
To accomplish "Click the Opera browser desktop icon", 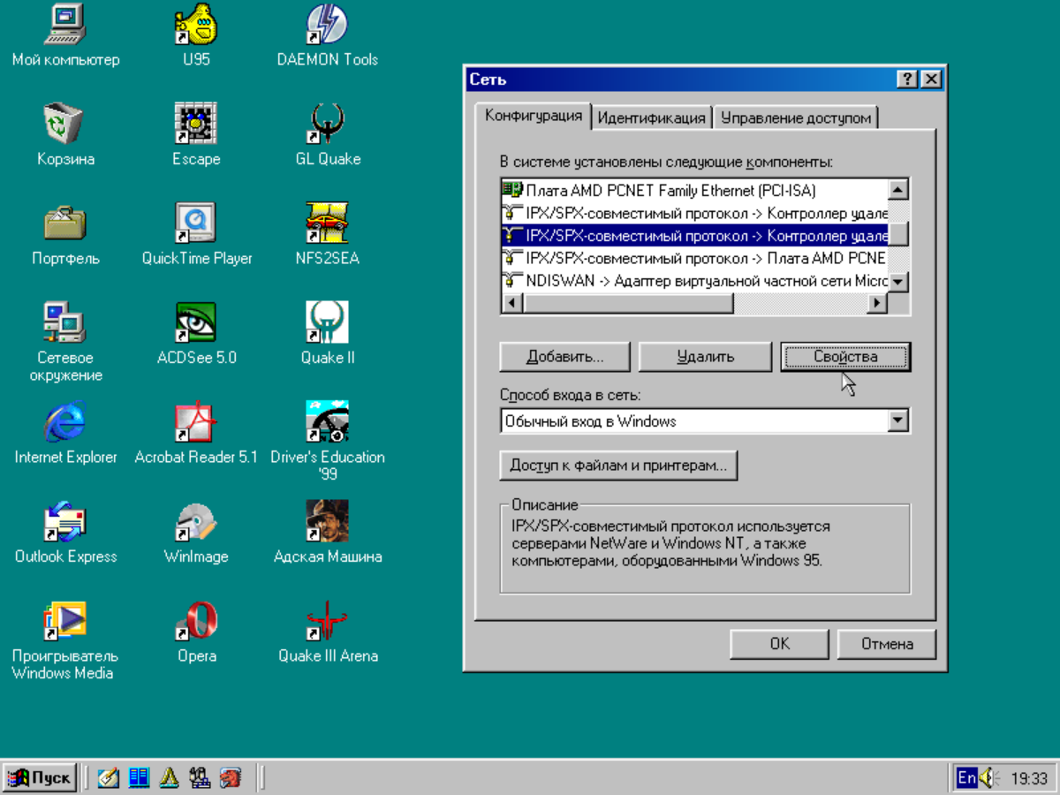I will [196, 622].
